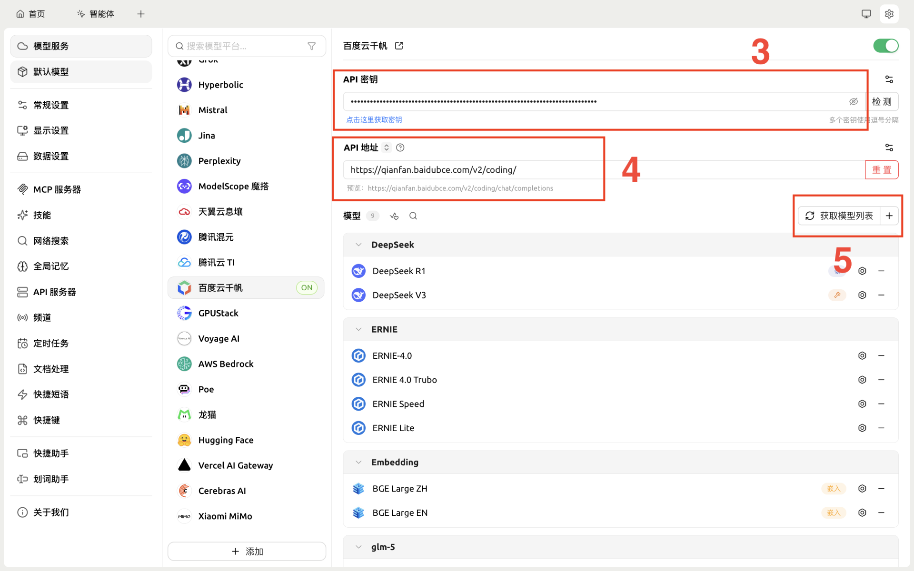Open settings for ERNIE Lite model

pyautogui.click(x=862, y=428)
